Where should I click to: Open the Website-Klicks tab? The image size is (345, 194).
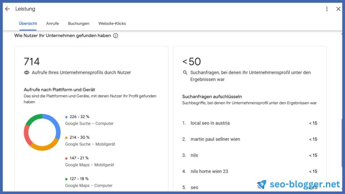[x=112, y=24]
